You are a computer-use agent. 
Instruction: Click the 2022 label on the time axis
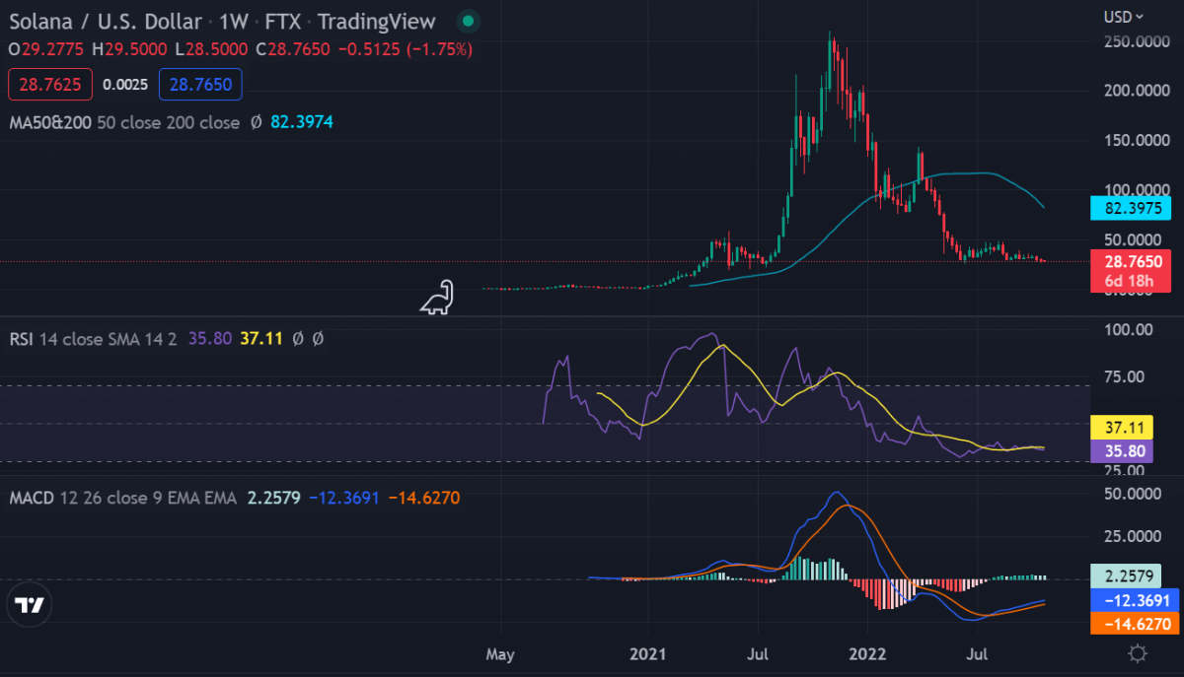867,653
